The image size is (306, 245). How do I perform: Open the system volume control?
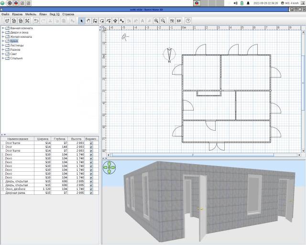pyautogui.click(x=236, y=3)
